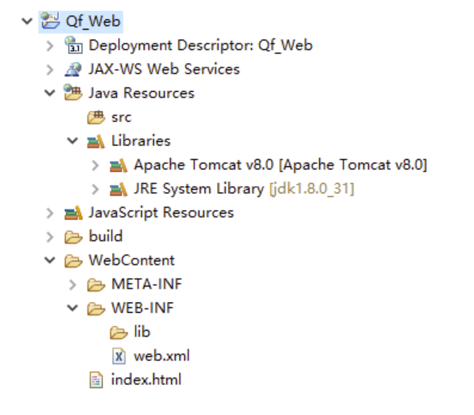Select the index.html file label

pos(146,380)
